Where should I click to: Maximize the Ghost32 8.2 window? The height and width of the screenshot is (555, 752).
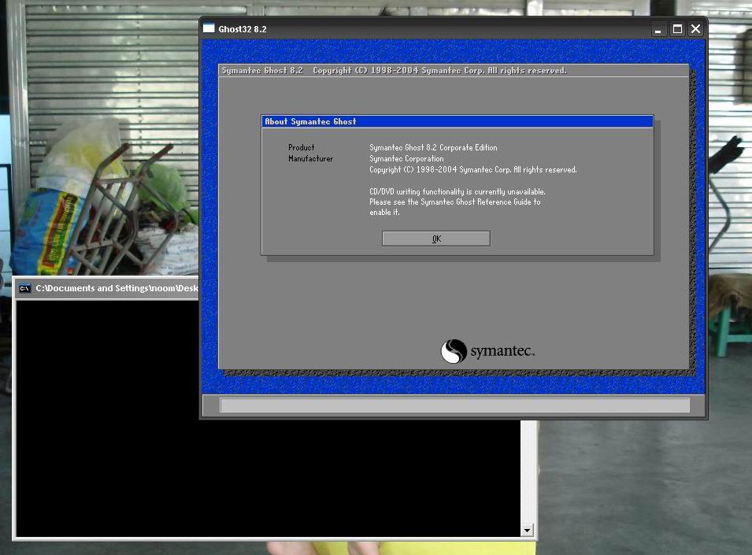coord(677,29)
